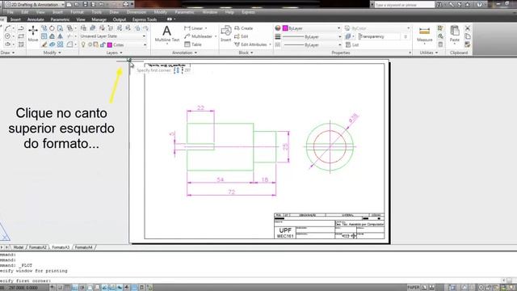Click the Arc tool in Draw panel
The image size is (517, 291).
(x=7, y=28)
